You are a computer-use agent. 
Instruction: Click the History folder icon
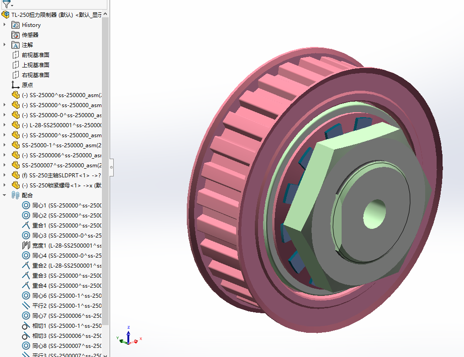click(x=16, y=25)
